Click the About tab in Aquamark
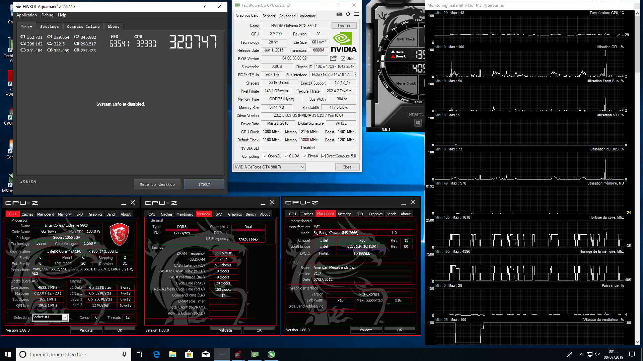This screenshot has height=361, width=643. [114, 26]
